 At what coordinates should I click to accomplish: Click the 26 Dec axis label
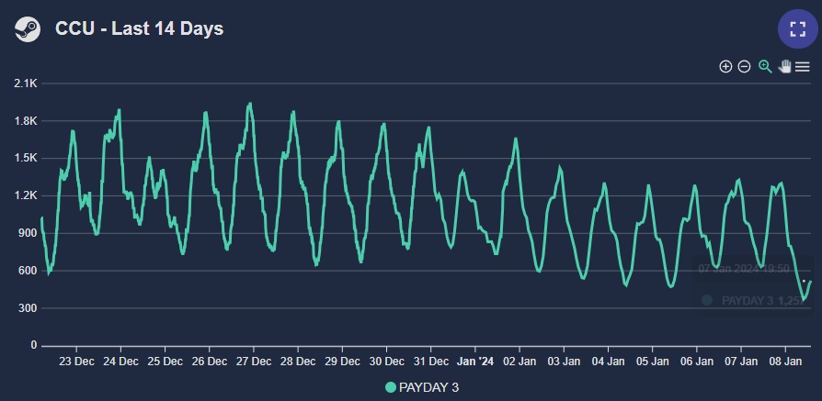pyautogui.click(x=209, y=362)
